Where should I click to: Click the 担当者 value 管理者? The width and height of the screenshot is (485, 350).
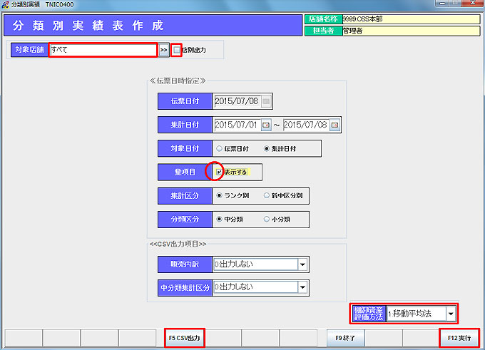tap(411, 31)
